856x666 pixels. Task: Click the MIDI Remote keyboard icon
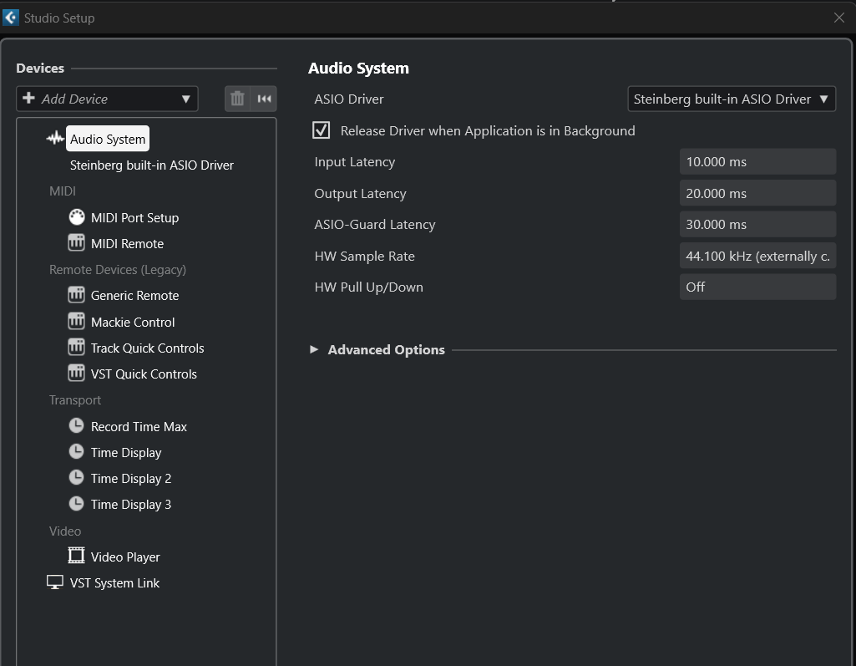pos(77,243)
